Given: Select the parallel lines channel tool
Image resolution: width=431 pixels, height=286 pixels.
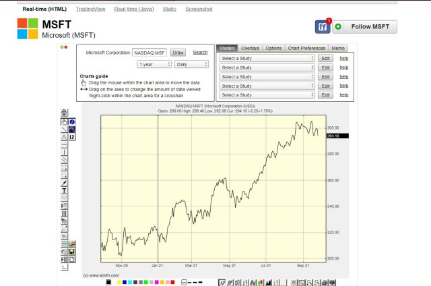Looking at the screenshot, I should click(64, 160).
